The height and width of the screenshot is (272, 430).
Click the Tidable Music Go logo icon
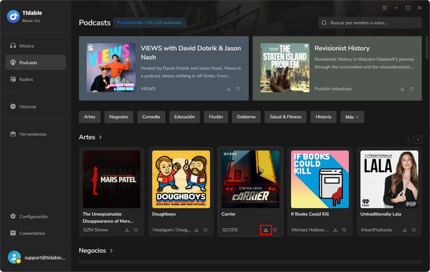point(13,17)
